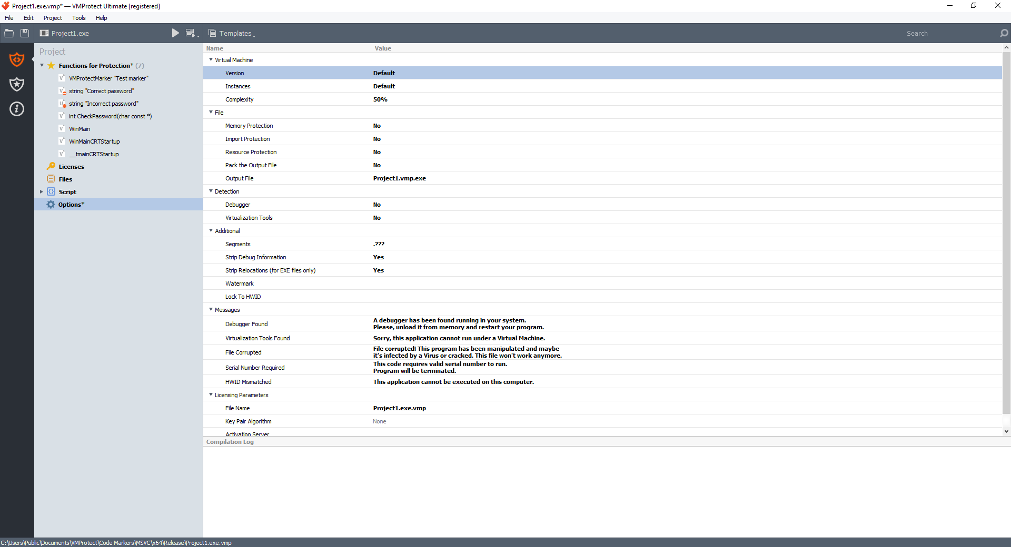Click the Segments value .???
This screenshot has height=547, width=1011.
pos(379,244)
